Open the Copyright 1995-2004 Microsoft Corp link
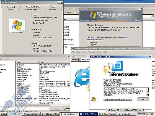This screenshot has width=155, height=116. (x=118, y=99)
